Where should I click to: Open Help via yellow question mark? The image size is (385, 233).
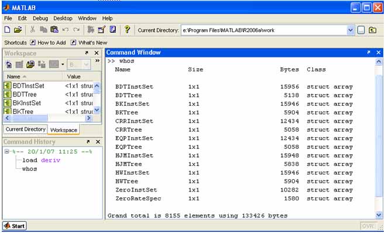(127, 29)
